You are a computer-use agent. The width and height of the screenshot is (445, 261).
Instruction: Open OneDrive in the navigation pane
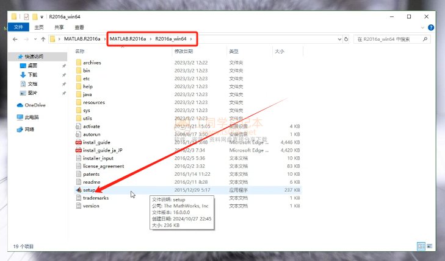coord(35,105)
